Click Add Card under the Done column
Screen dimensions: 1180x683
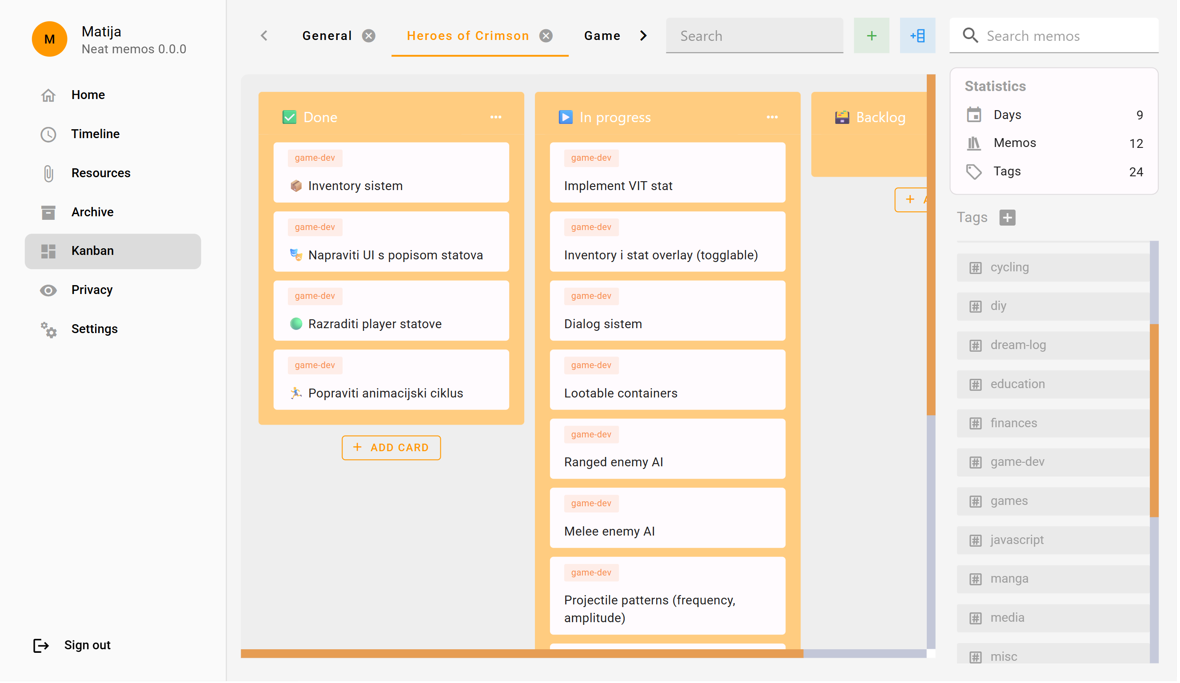click(x=392, y=449)
